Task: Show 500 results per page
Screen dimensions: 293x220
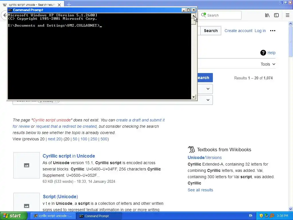Action: coord(104,139)
